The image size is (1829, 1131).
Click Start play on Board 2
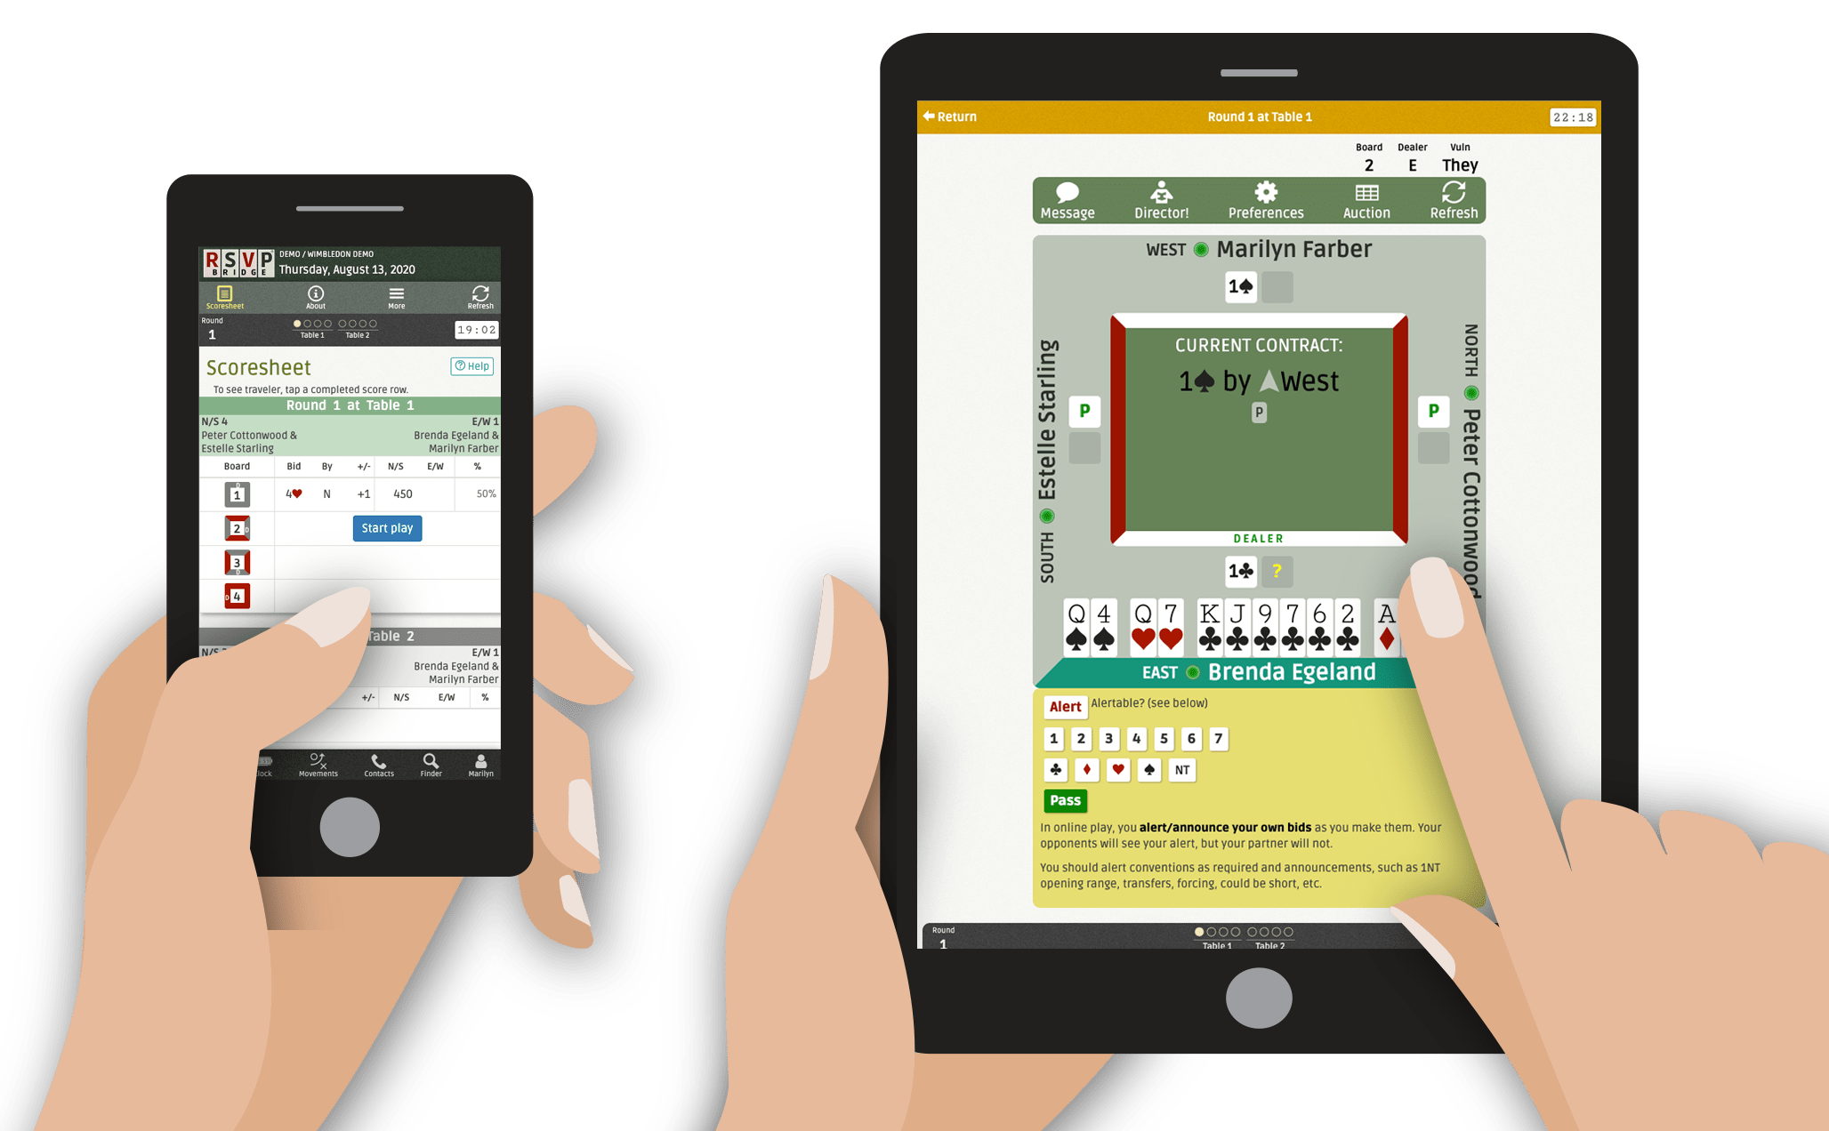387,527
